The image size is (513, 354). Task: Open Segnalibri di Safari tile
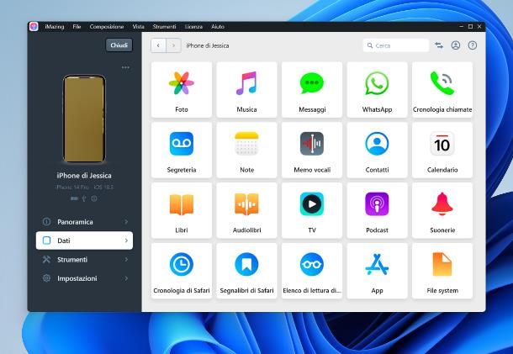pyautogui.click(x=246, y=271)
